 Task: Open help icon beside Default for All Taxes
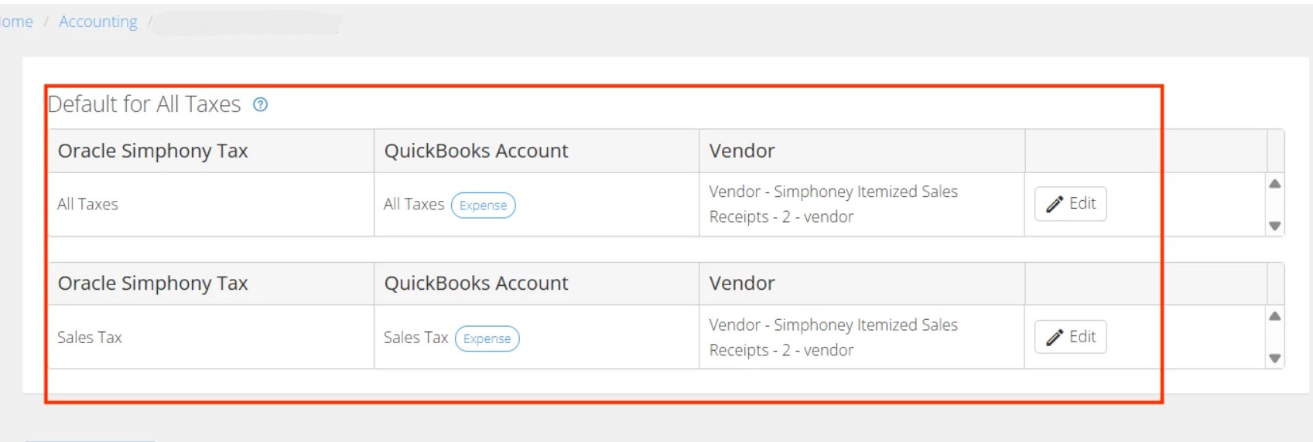click(261, 104)
